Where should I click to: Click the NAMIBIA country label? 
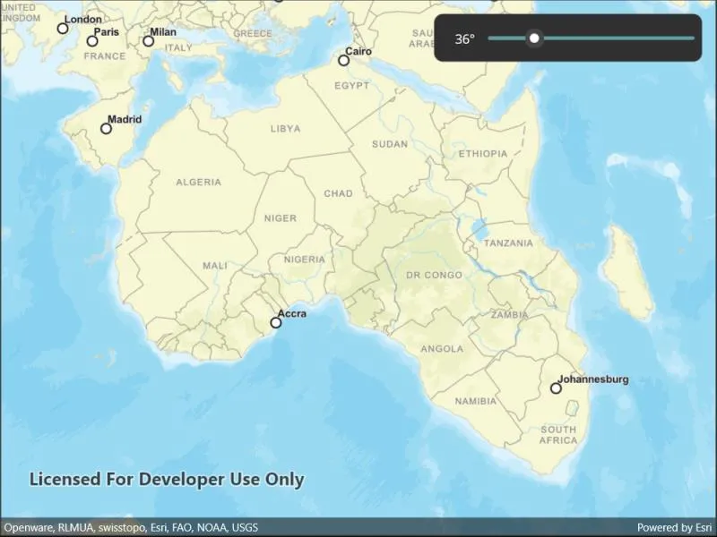pos(476,401)
